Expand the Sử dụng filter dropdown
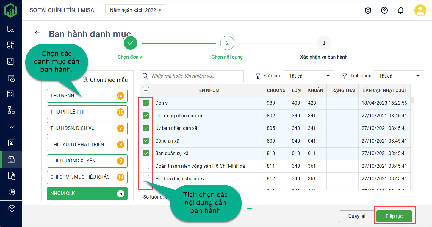This screenshot has width=432, height=227. coord(309,76)
